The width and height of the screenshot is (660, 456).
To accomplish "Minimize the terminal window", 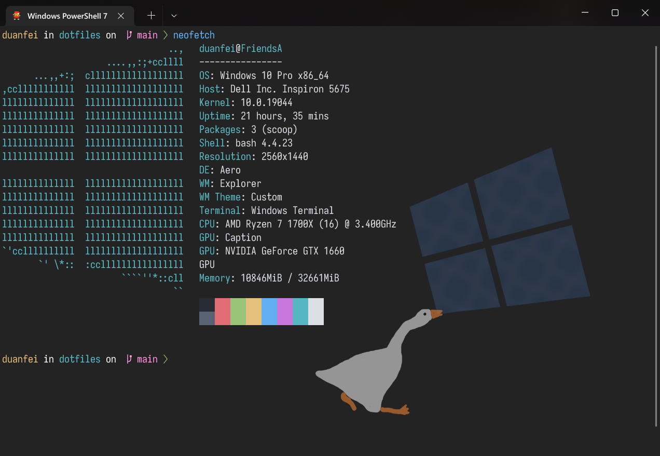I will click(585, 13).
